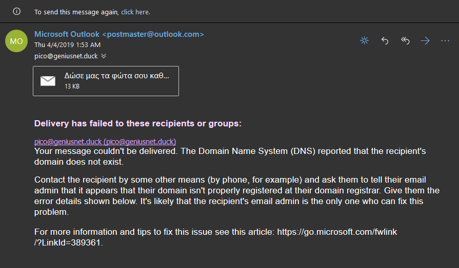Click the 'click here' resend link

pyautogui.click(x=135, y=12)
